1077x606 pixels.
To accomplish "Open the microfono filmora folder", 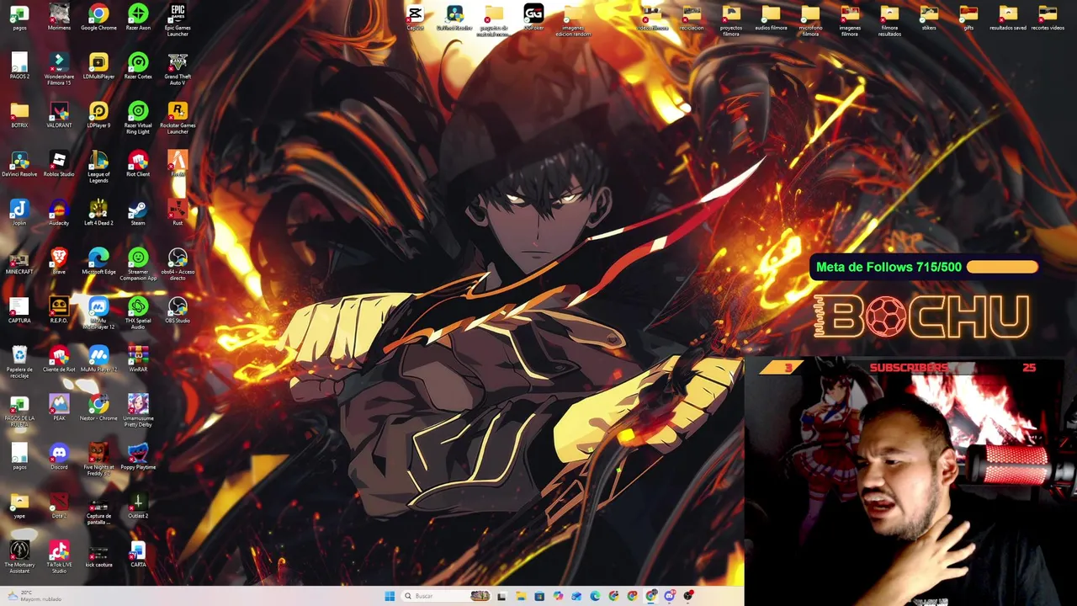I will coord(810,20).
